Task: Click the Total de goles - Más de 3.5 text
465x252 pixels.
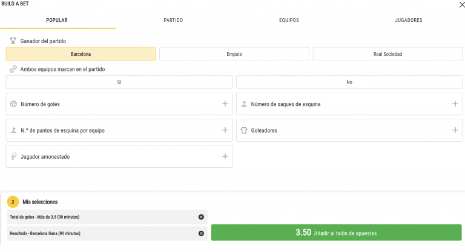Action: [x=44, y=217]
